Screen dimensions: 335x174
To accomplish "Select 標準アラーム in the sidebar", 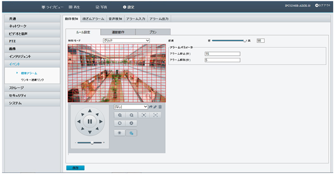I will pos(29,73).
